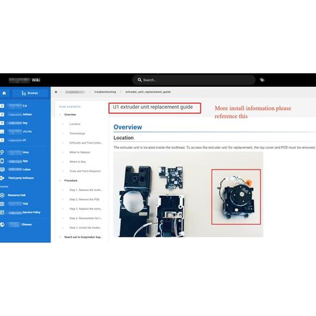This screenshot has width=316, height=316.
Task: Jump to When to Replace entry
Action: click(x=80, y=152)
